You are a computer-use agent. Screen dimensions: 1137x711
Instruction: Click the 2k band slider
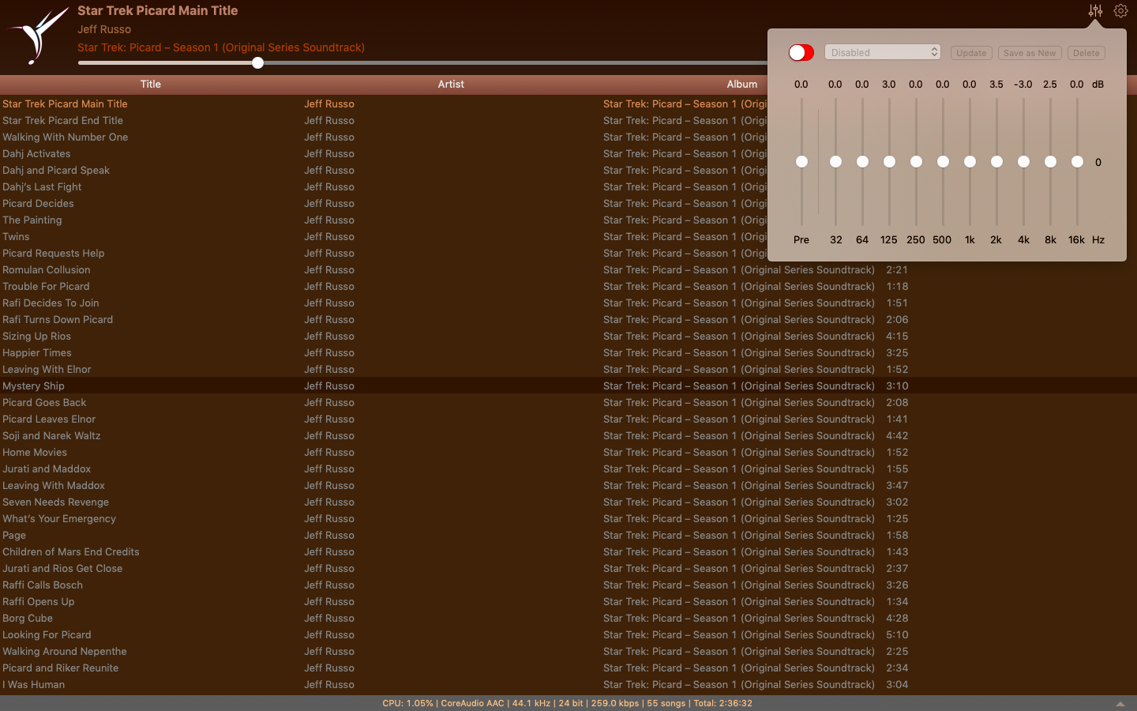coord(996,162)
